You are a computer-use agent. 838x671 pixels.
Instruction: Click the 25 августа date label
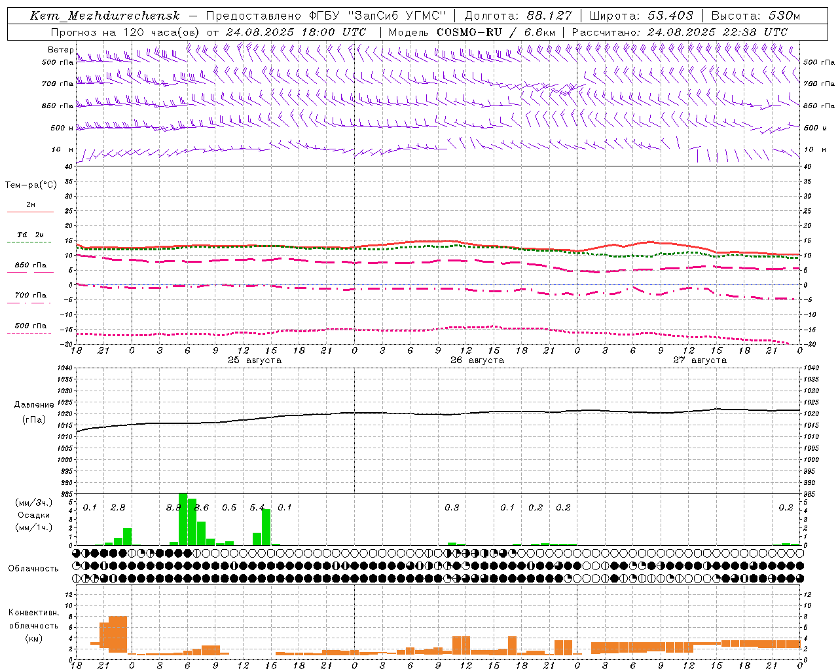(x=255, y=360)
